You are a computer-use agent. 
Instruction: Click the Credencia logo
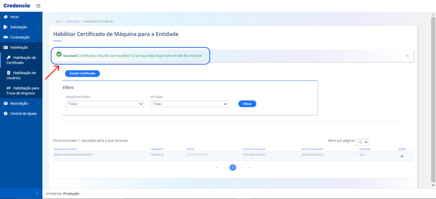coord(17,6)
